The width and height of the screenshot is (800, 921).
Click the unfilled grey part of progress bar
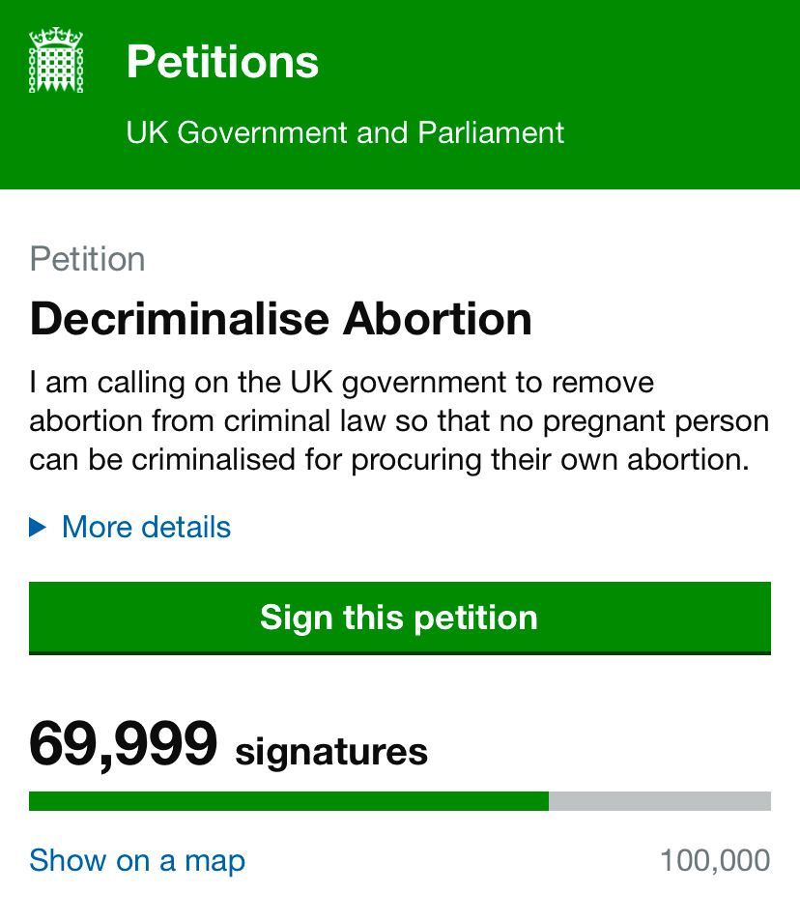(659, 801)
